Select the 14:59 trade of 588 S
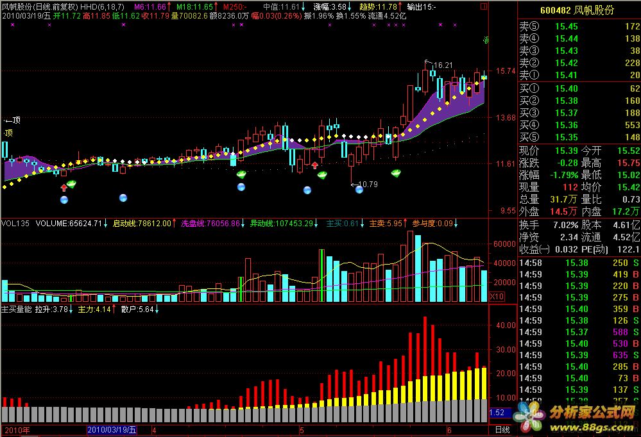 click(x=579, y=332)
